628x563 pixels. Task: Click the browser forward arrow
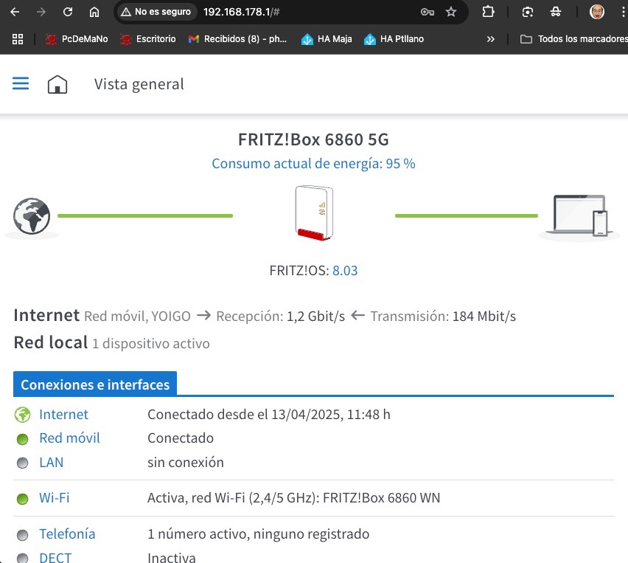pyautogui.click(x=41, y=12)
